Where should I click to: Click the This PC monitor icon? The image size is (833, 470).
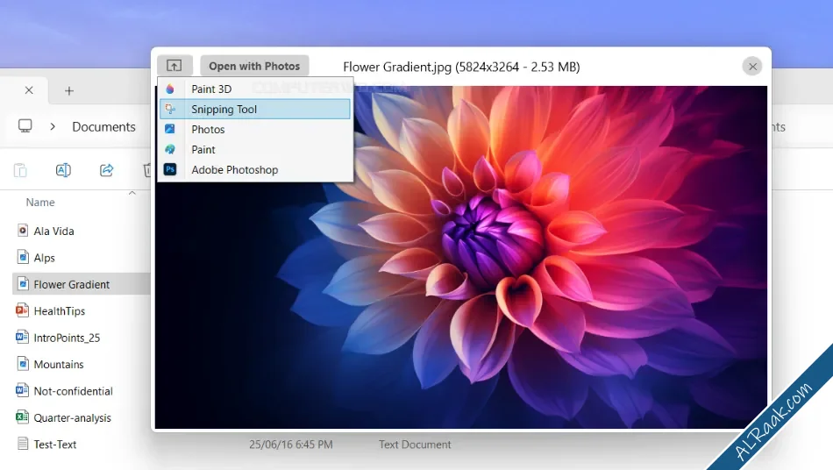coord(25,126)
